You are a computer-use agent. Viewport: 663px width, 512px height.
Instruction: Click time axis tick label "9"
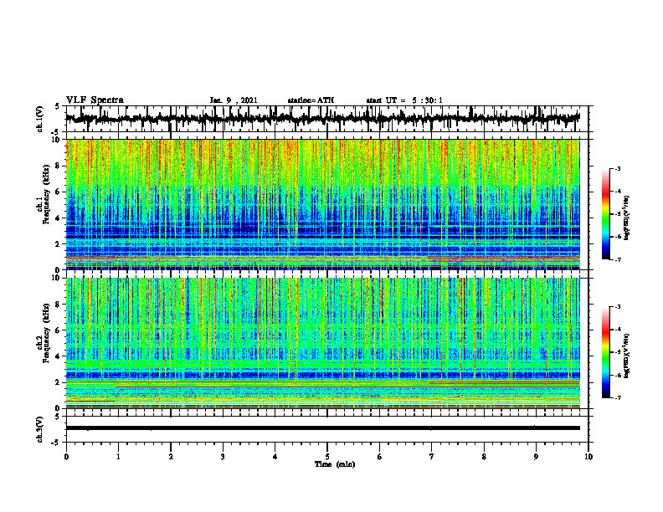click(536, 457)
